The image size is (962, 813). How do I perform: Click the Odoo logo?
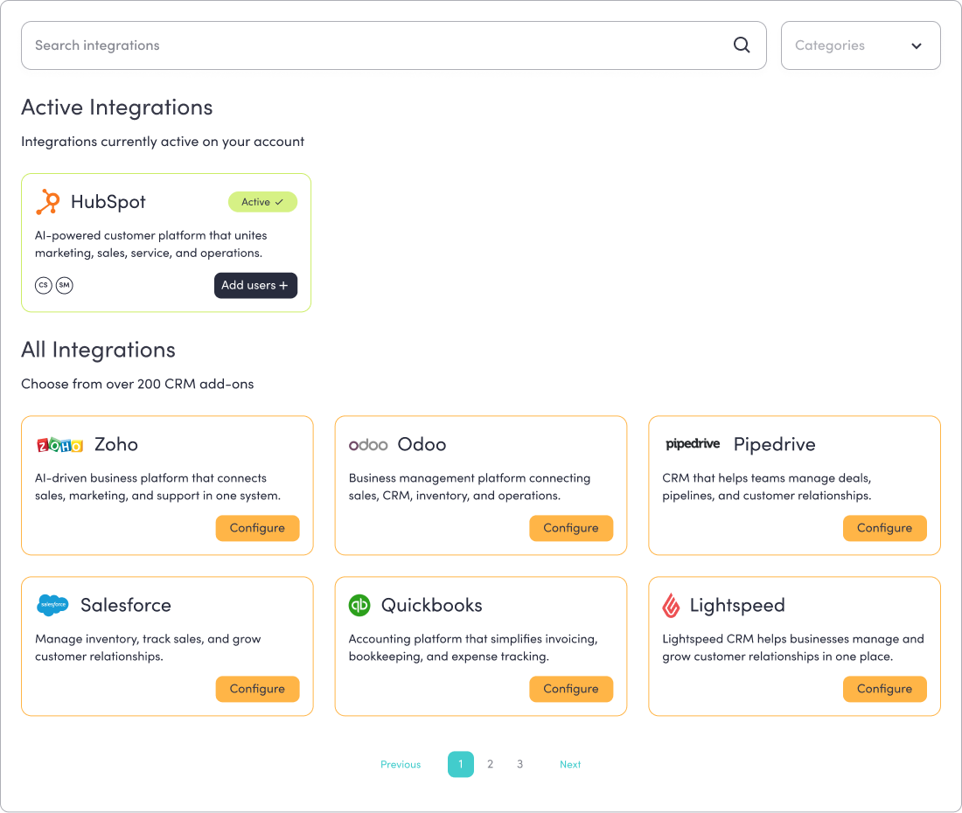pos(368,445)
